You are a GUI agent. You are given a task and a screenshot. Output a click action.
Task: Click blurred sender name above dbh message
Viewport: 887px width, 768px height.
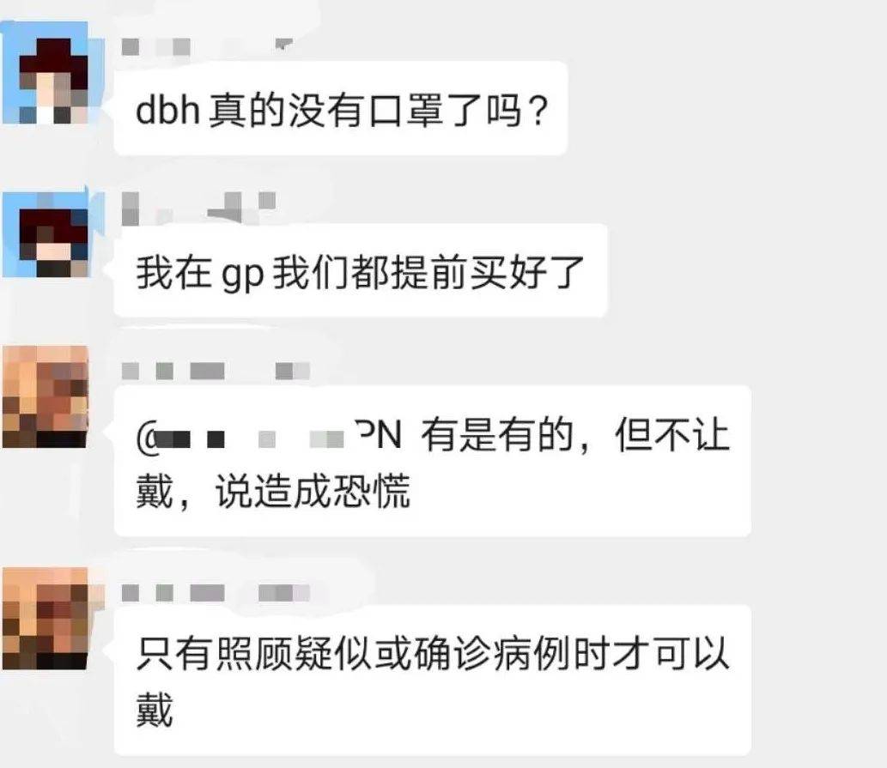(208, 45)
